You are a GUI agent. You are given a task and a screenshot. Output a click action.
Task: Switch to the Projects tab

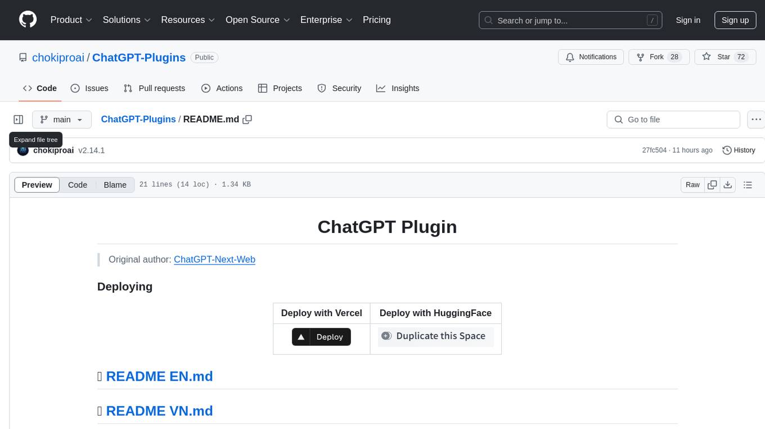[x=280, y=88]
